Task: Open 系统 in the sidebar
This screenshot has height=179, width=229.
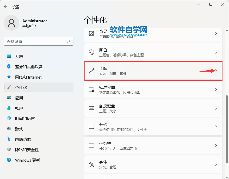Action: pos(19,56)
